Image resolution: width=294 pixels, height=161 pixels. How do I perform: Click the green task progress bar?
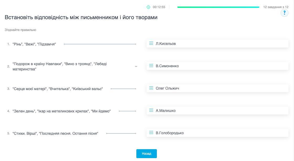tap(218, 7)
